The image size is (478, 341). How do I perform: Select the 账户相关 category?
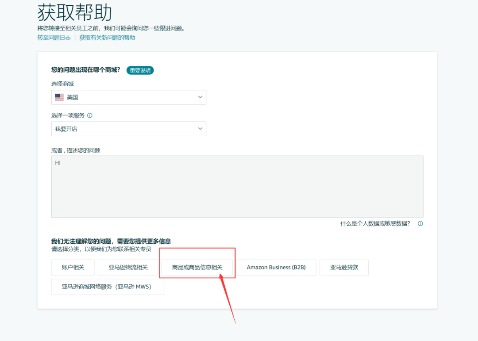73,267
